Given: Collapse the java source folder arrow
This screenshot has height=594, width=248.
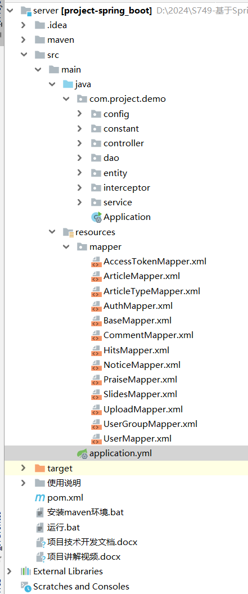Looking at the screenshot, I should (x=52, y=84).
